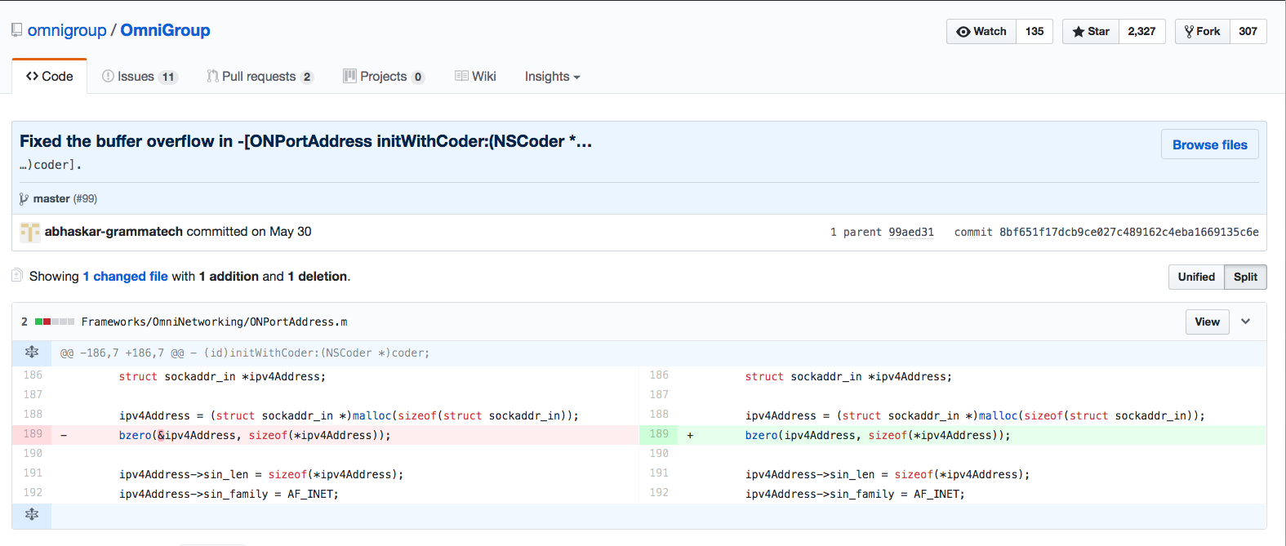1286x546 pixels.
Task: Click the abhaskar-grammatech avatar
Action: pyautogui.click(x=30, y=232)
